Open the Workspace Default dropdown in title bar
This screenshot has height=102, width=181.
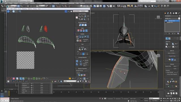[27, 1]
